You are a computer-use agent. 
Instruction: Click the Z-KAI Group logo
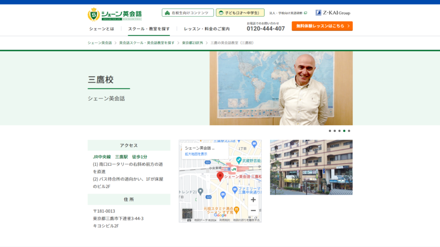(x=333, y=12)
